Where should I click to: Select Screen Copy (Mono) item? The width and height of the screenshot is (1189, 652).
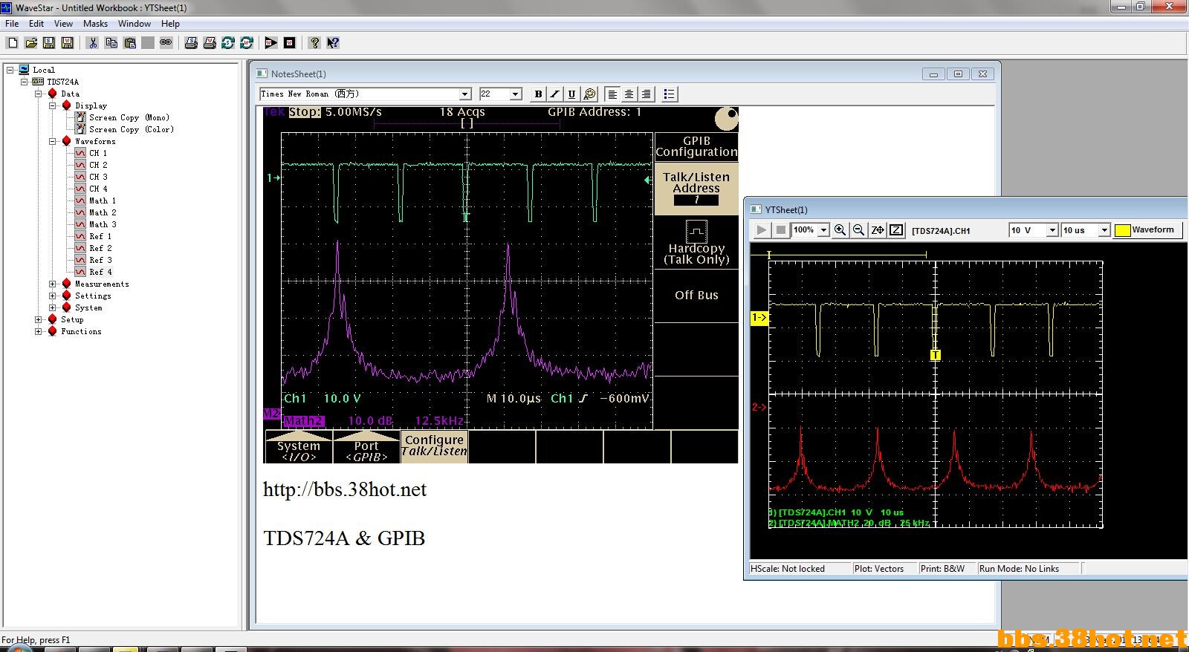pos(129,117)
